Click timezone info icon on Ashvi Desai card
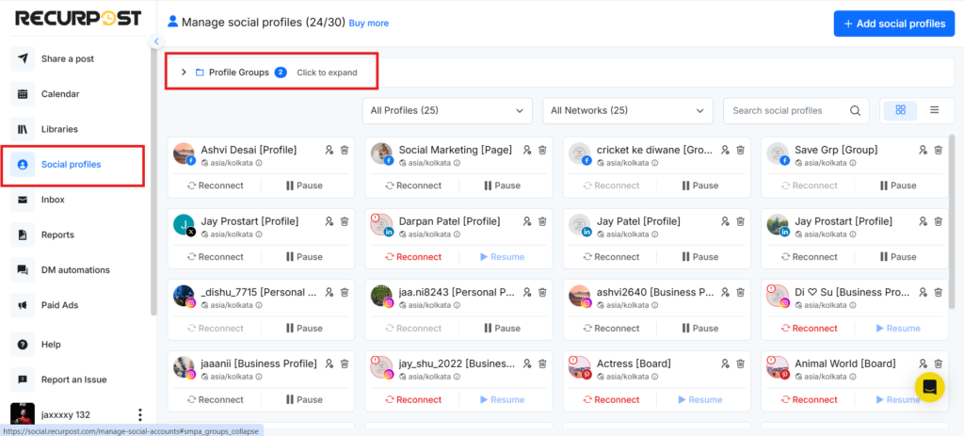The height and width of the screenshot is (436, 964). [x=259, y=163]
